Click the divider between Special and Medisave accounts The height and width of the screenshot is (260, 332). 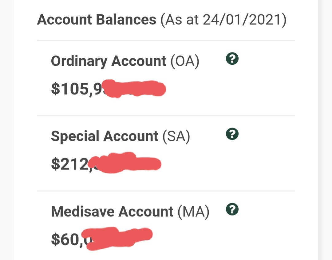click(166, 191)
